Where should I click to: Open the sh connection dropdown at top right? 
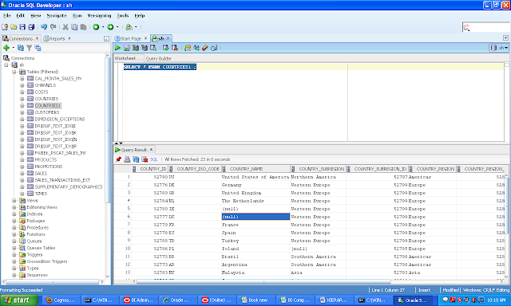pyautogui.click(x=499, y=48)
